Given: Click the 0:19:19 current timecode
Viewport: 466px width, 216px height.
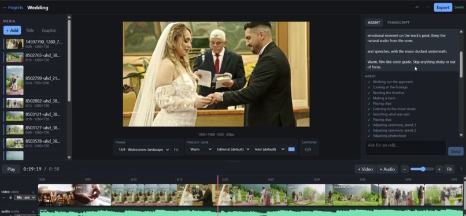Looking at the screenshot, I should point(32,169).
